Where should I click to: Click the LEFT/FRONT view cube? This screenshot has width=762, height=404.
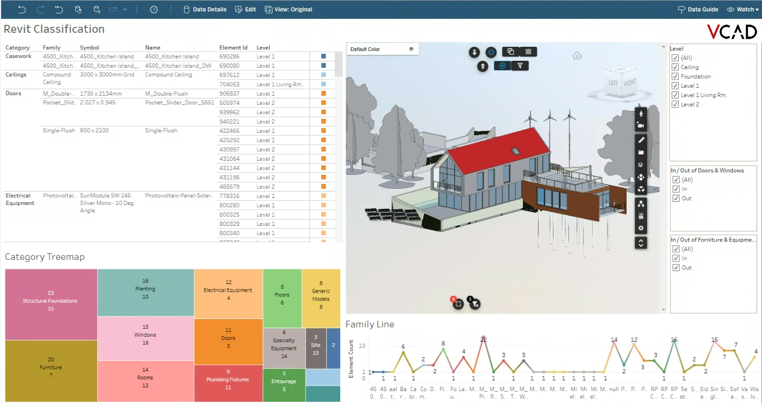pyautogui.click(x=622, y=82)
